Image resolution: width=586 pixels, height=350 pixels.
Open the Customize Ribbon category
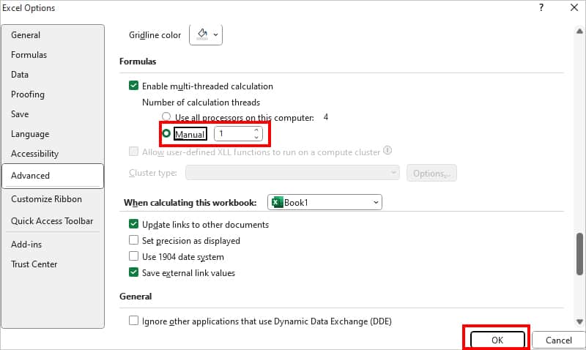pos(46,199)
